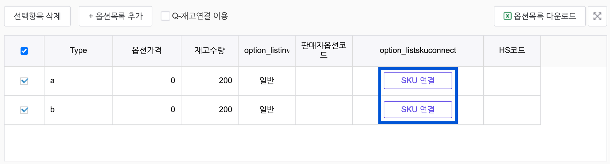
Task: Select the 재고수량 cell of row b
Action: click(210, 110)
